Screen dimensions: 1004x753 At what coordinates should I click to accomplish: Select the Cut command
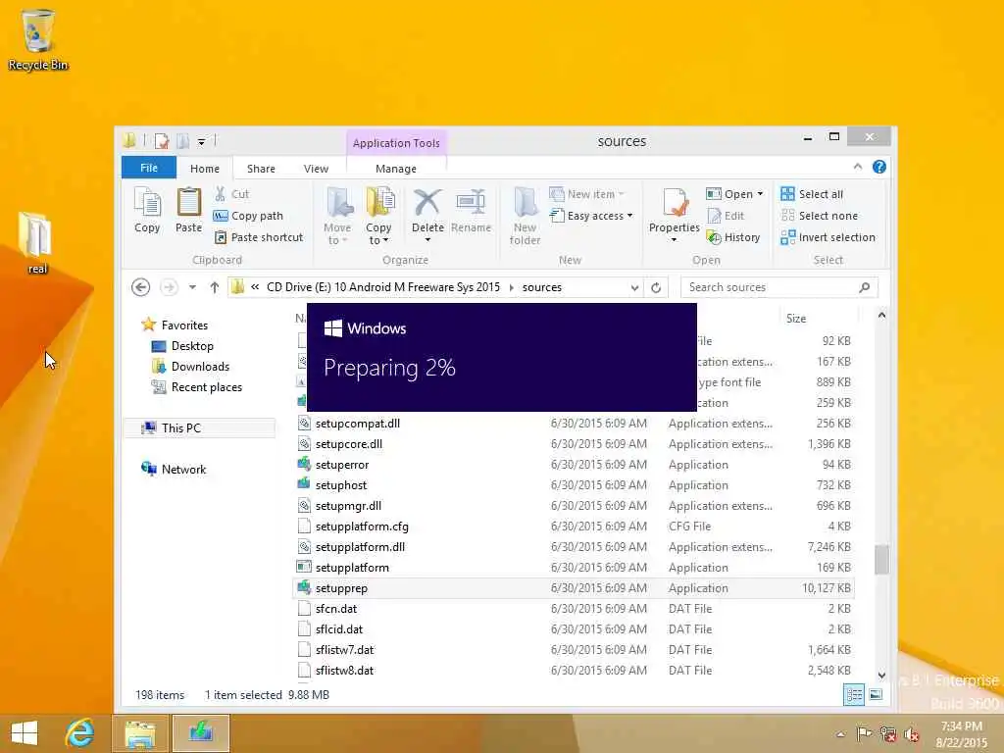pos(232,194)
